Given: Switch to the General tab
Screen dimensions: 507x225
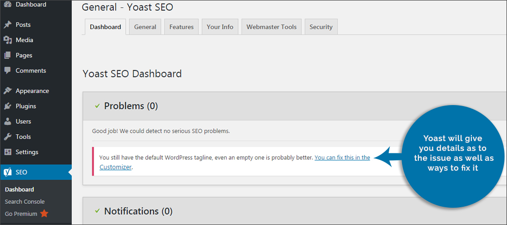Looking at the screenshot, I should [x=145, y=27].
